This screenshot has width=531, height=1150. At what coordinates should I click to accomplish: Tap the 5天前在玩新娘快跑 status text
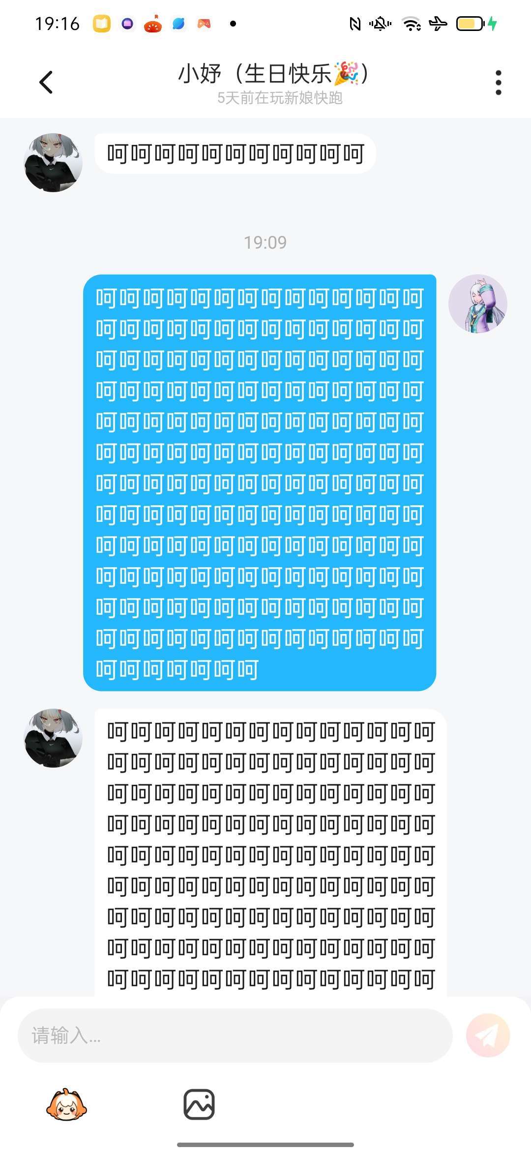click(x=280, y=98)
